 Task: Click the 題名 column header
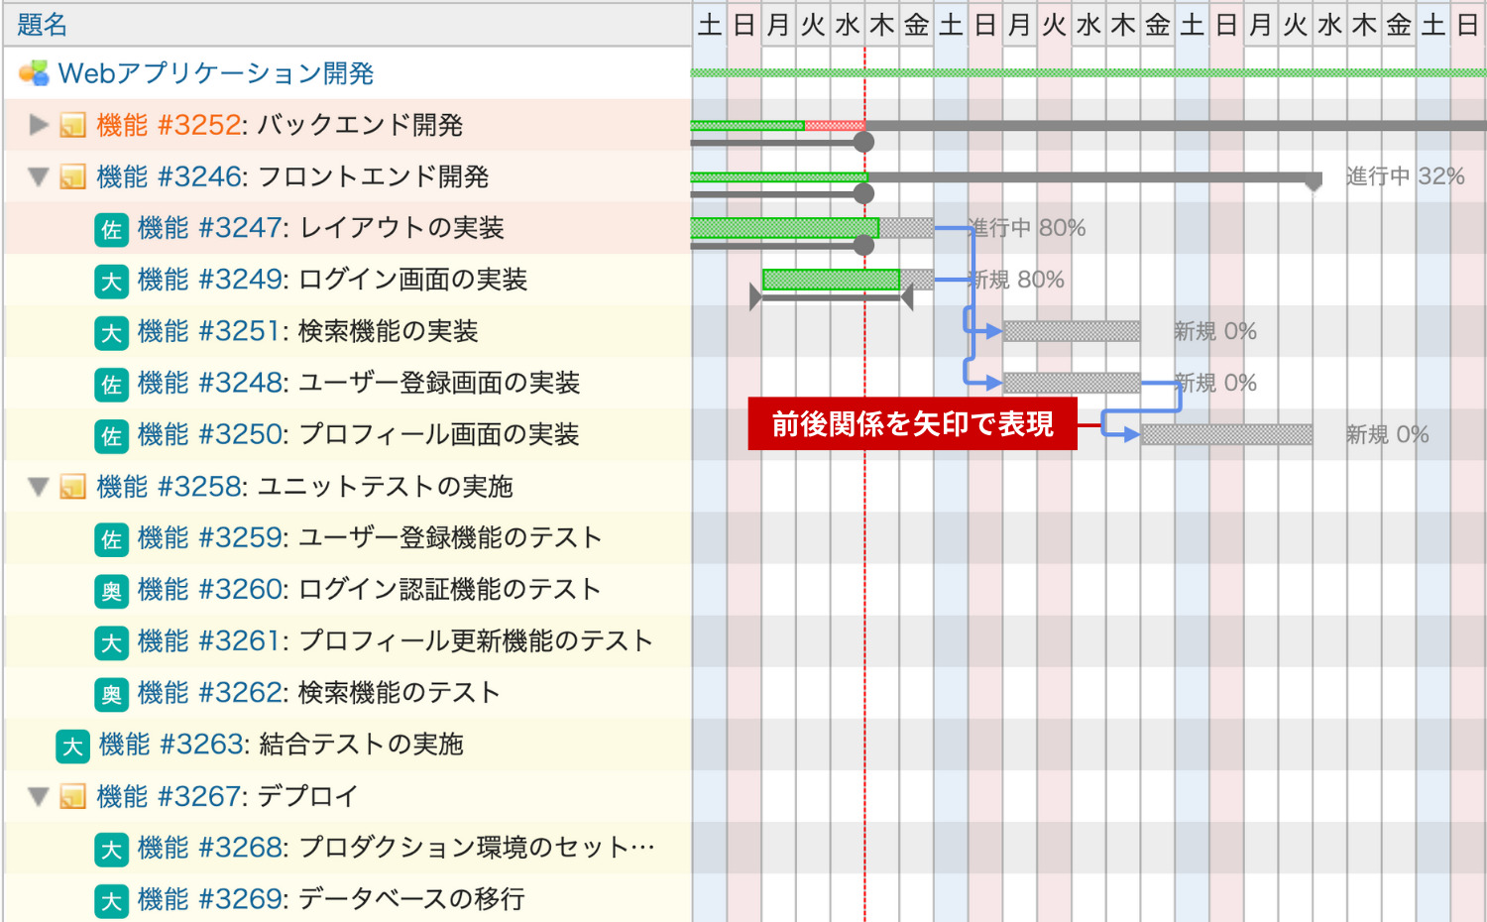click(42, 25)
